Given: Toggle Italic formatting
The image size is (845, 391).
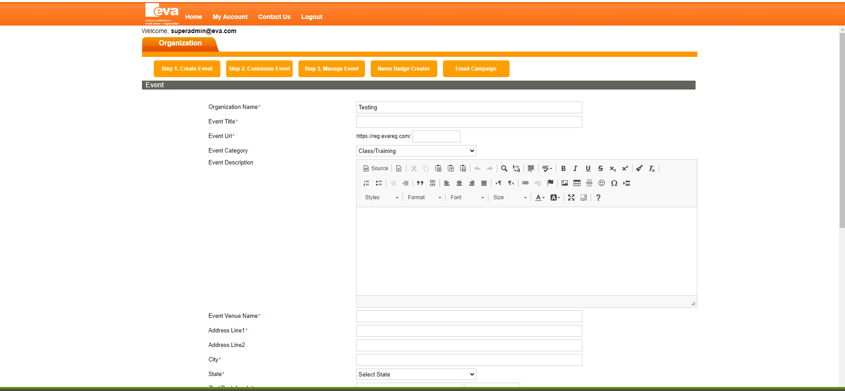Looking at the screenshot, I should pyautogui.click(x=576, y=168).
